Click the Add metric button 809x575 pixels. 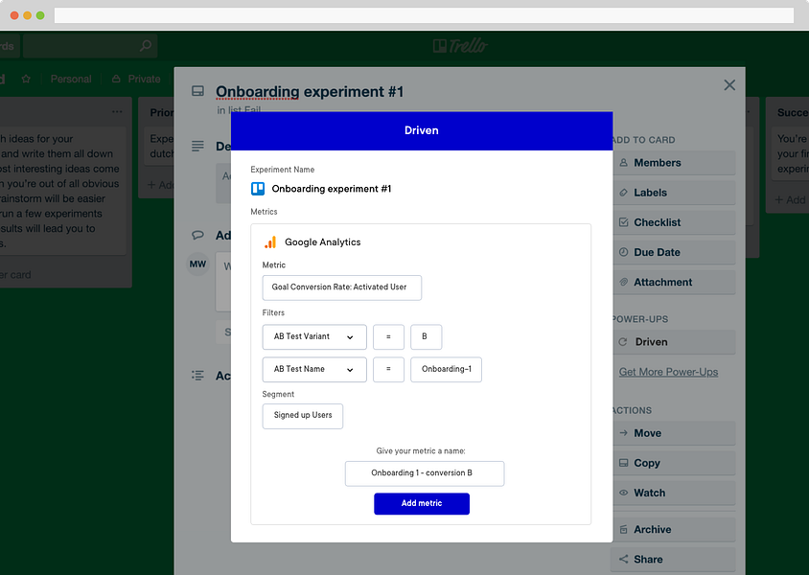pos(422,503)
